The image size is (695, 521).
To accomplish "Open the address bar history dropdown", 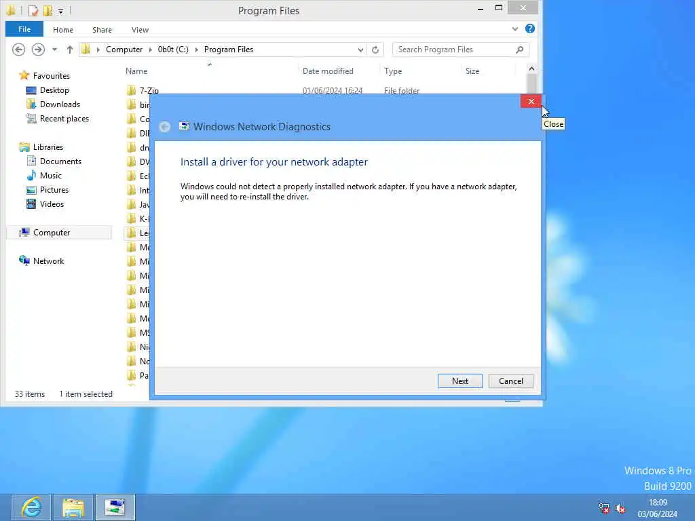I will pyautogui.click(x=360, y=50).
